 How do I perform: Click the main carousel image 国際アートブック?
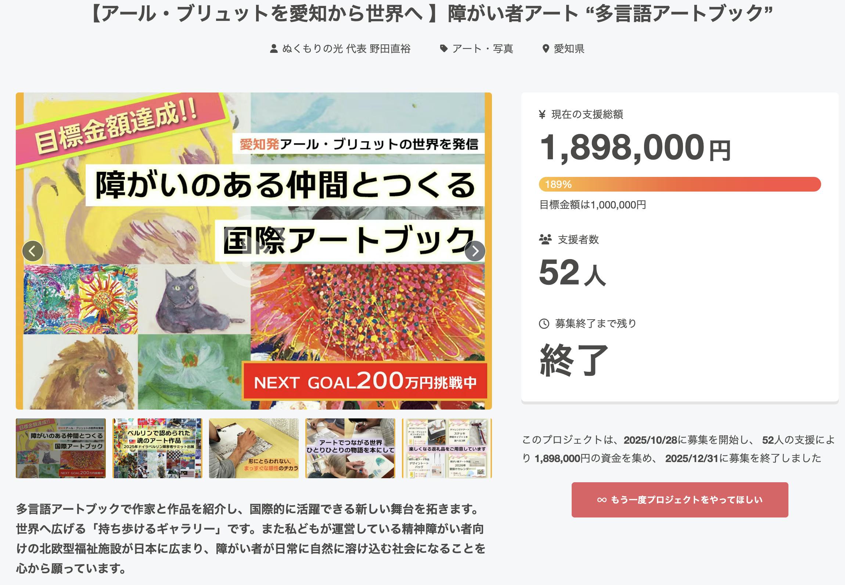pos(253,312)
